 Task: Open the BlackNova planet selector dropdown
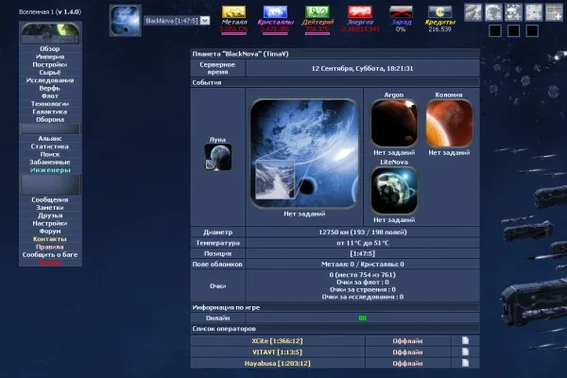pos(205,20)
